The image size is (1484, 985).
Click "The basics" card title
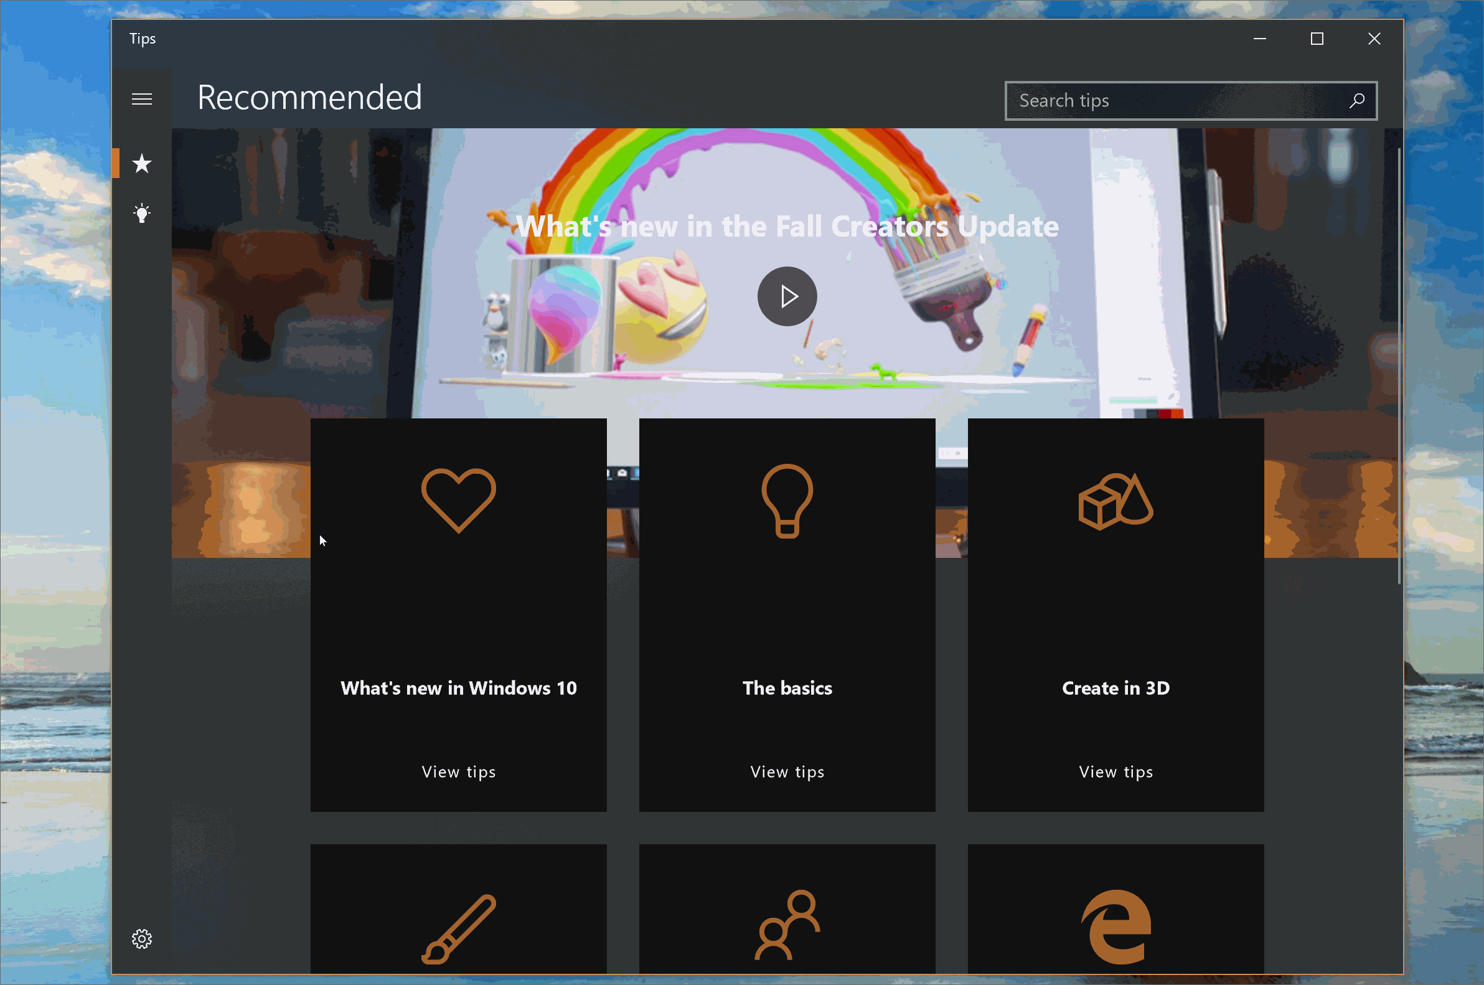tap(787, 688)
